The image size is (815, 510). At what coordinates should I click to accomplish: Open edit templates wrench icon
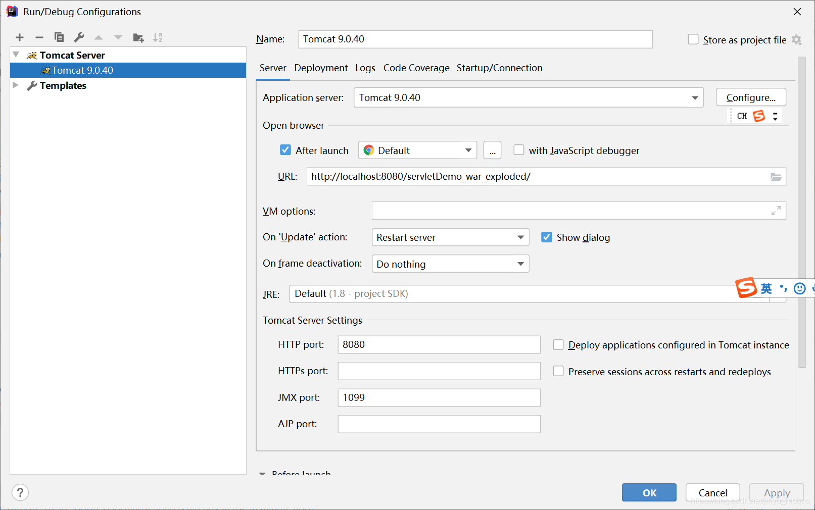point(79,37)
